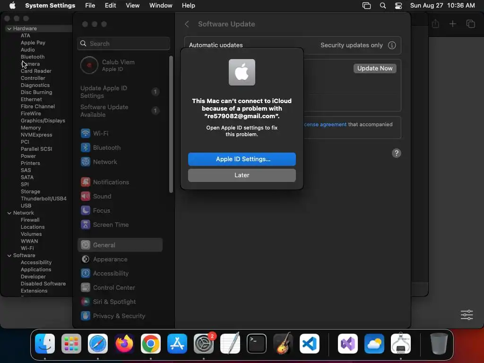The image size is (484, 363).
Task: Launch Firefox from the dock
Action: click(x=124, y=343)
